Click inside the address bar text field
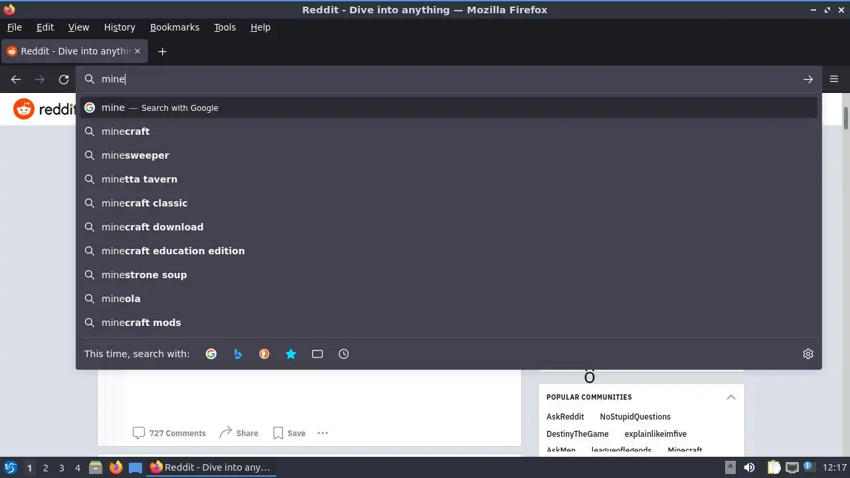Screen dimensions: 850x478 pos(448,79)
